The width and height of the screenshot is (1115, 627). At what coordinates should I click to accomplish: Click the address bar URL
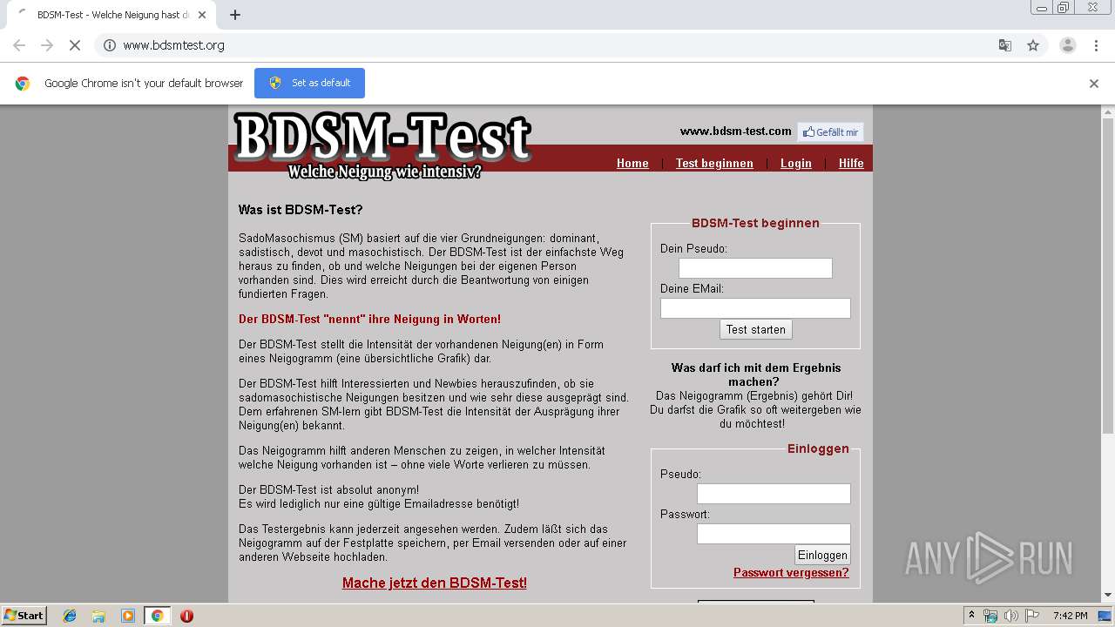173,45
